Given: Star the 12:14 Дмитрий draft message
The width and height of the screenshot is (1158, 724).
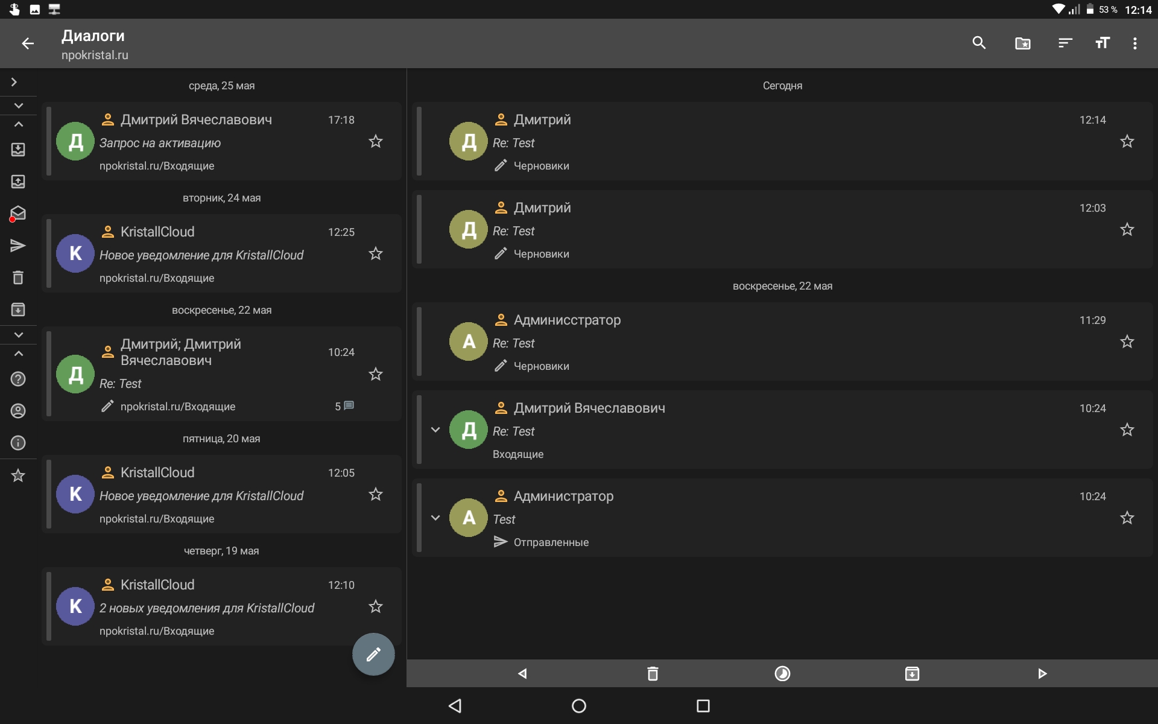Looking at the screenshot, I should pyautogui.click(x=1127, y=142).
